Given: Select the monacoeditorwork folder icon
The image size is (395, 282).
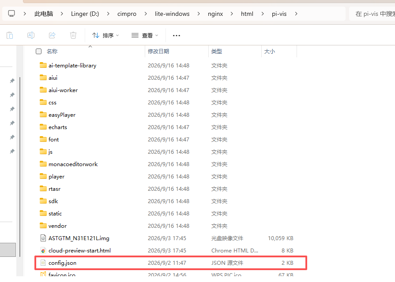Looking at the screenshot, I should click(43, 164).
